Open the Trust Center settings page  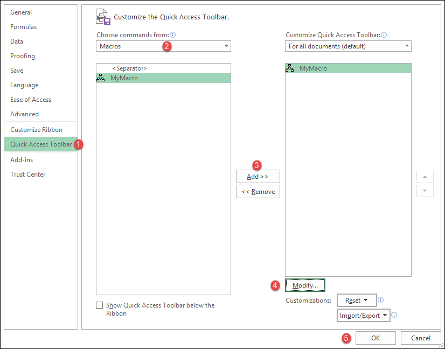(x=27, y=174)
